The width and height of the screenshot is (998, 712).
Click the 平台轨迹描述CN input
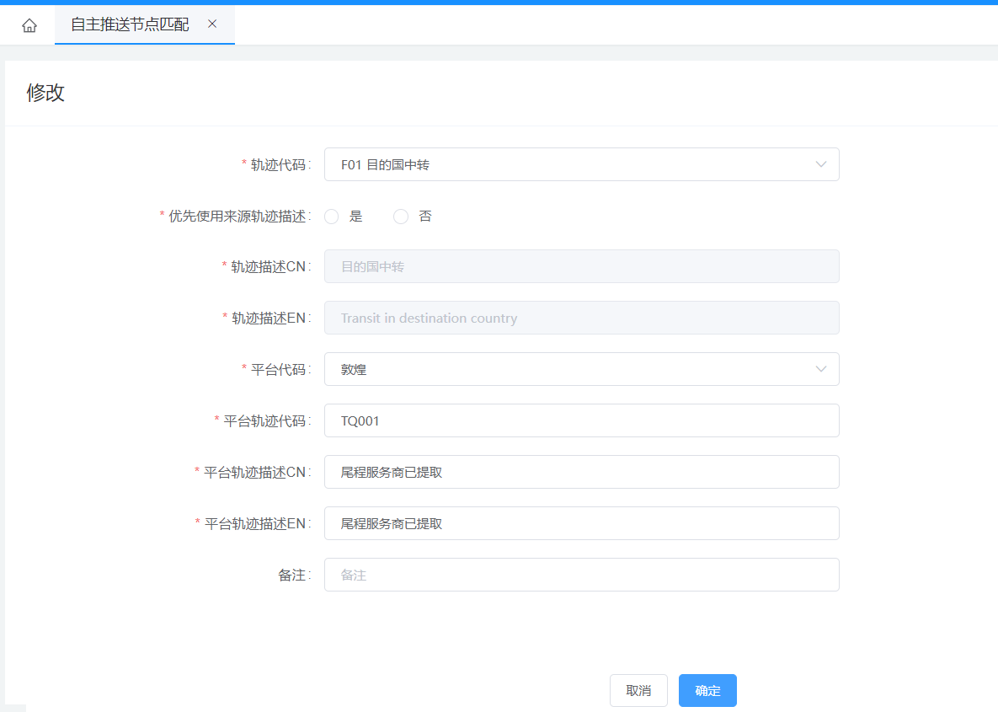pyautogui.click(x=581, y=472)
